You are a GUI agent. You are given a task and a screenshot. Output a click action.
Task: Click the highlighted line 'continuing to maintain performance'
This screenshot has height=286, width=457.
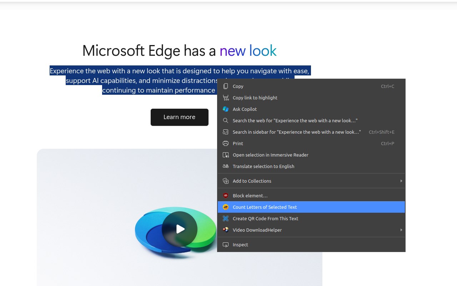159,90
